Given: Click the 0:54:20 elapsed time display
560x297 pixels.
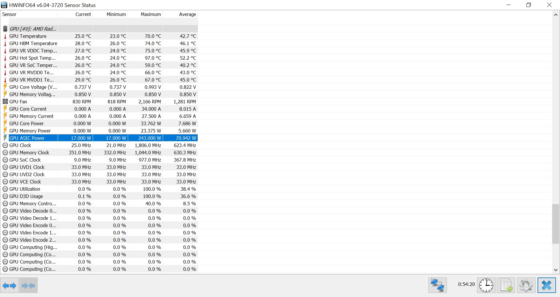Looking at the screenshot, I should pos(466,284).
